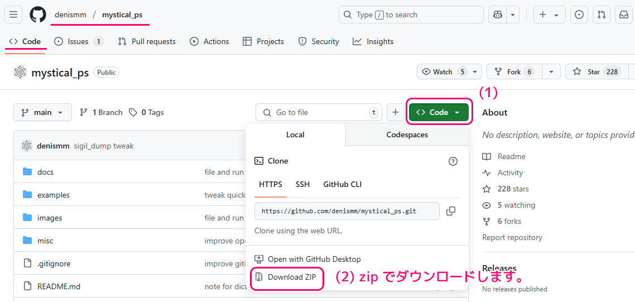Image resolution: width=635 pixels, height=302 pixels.
Task: Toggle the green Code dropdown button
Action: pyautogui.click(x=439, y=112)
